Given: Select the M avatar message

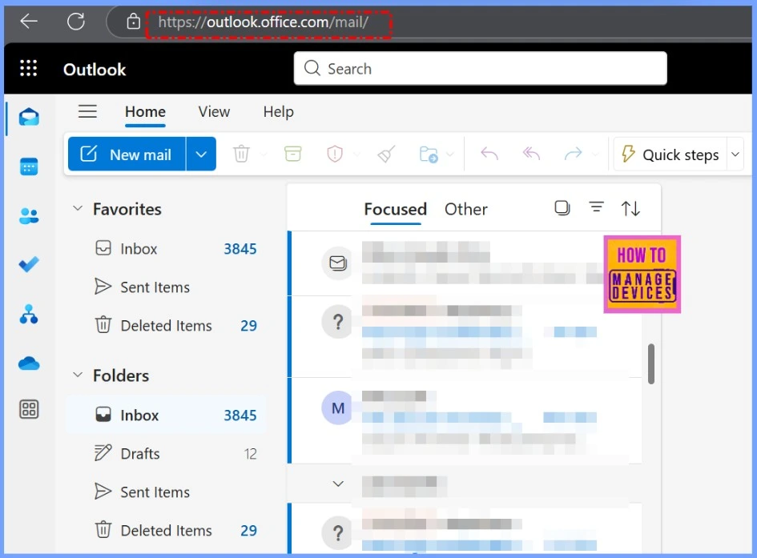Looking at the screenshot, I should (338, 408).
